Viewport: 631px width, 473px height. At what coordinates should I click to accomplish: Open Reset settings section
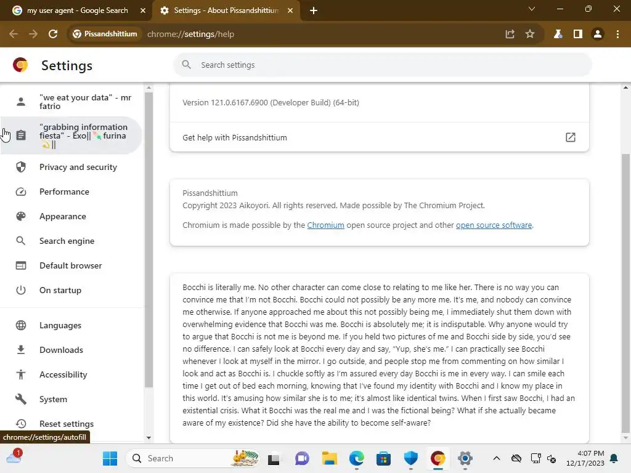pos(71,424)
